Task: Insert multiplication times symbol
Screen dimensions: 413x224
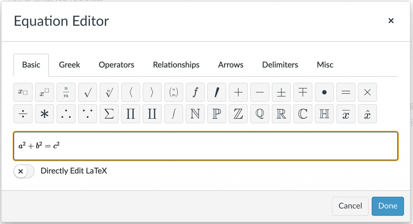Action: click(x=367, y=92)
